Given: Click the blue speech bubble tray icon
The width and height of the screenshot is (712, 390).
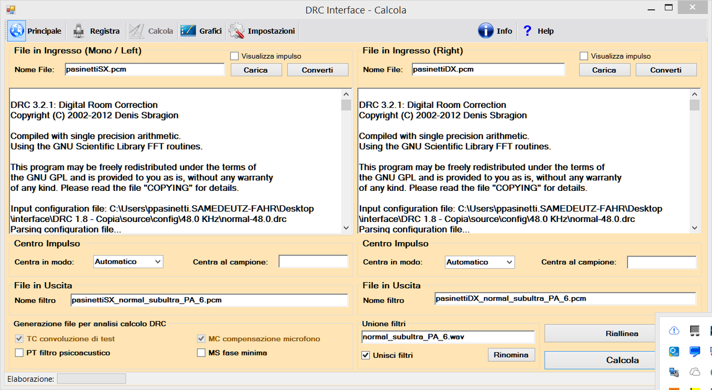Looking at the screenshot, I should [694, 352].
